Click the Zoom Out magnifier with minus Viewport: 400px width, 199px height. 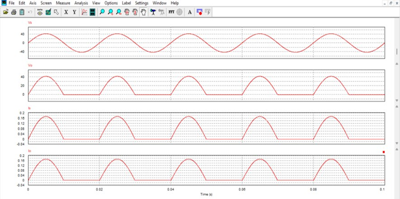[x=118, y=11]
